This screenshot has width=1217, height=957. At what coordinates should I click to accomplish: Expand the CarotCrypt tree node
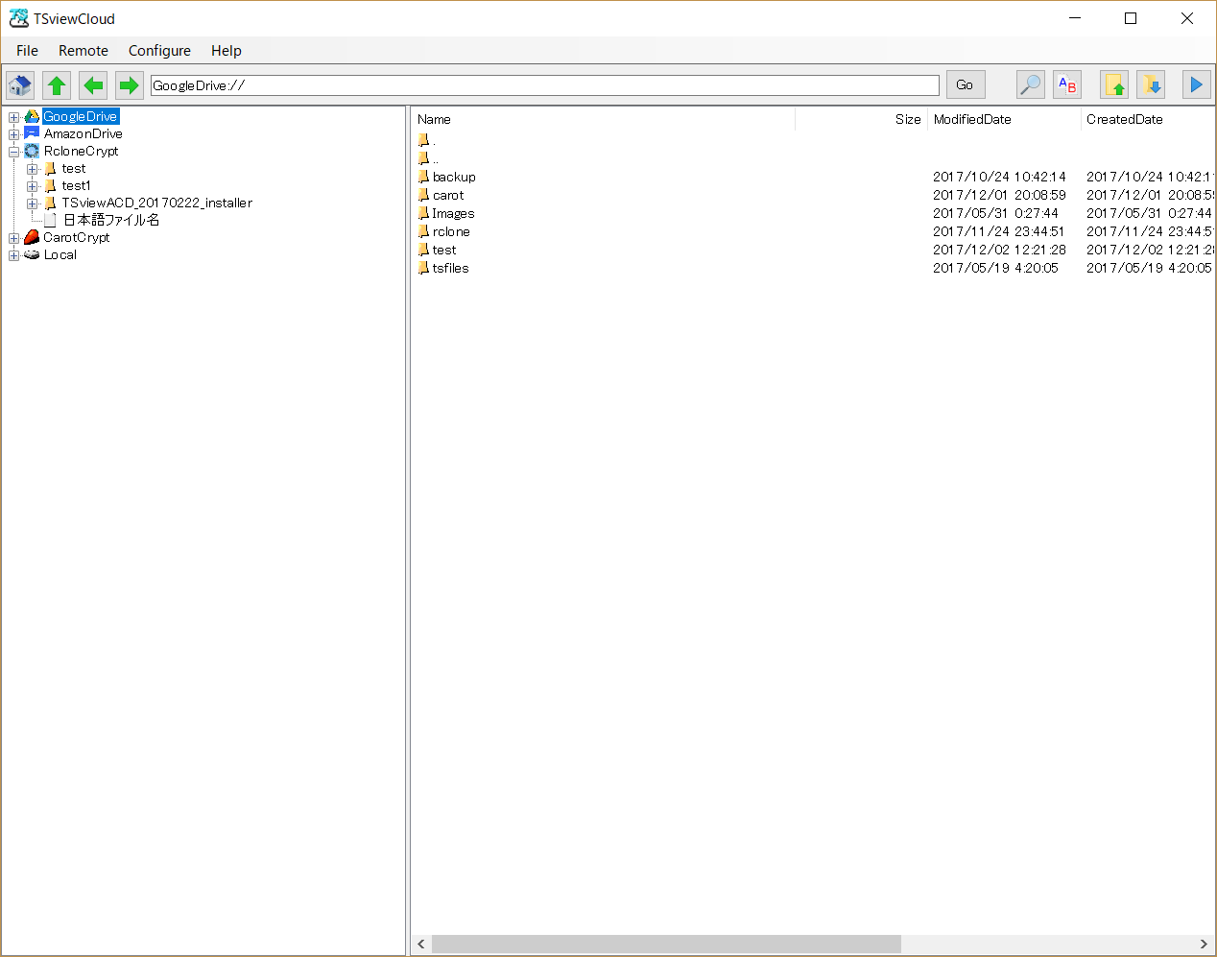coord(14,238)
